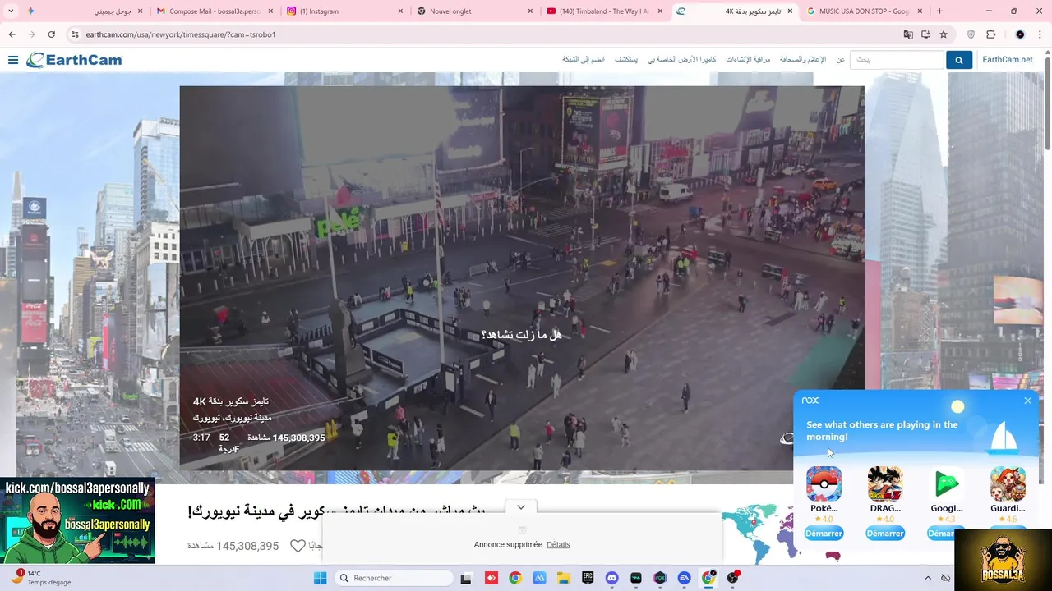Click the kick.com bossal3apersonally banner
The image size is (1052, 591).
(x=77, y=520)
